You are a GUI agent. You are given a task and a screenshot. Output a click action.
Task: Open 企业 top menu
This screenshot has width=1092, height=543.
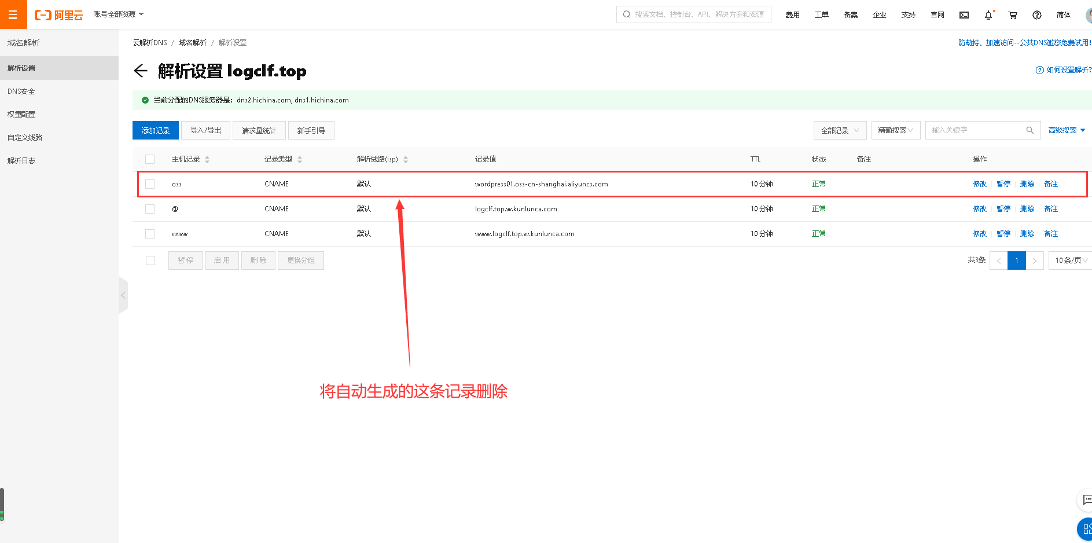[x=879, y=15]
